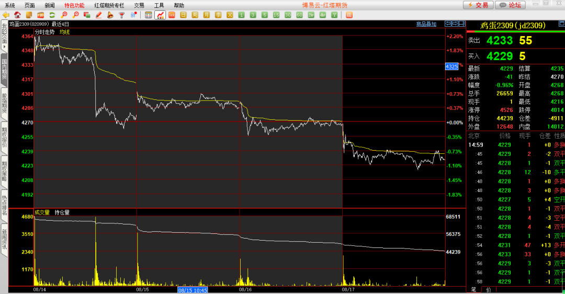Click the back arrow toolbar icon
The height and width of the screenshot is (294, 565).
click(7, 15)
